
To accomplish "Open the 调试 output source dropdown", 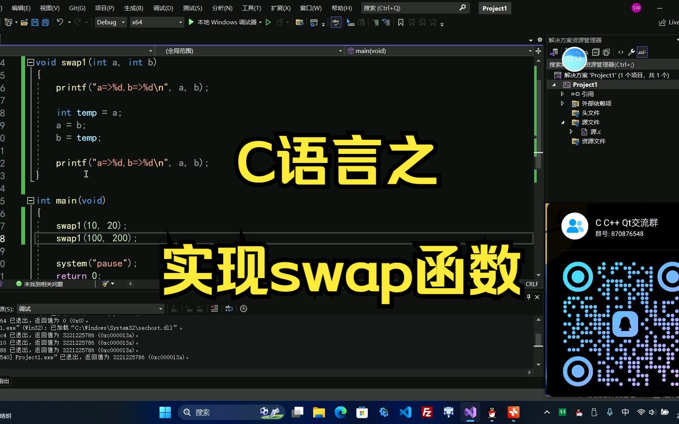I will click(x=90, y=309).
